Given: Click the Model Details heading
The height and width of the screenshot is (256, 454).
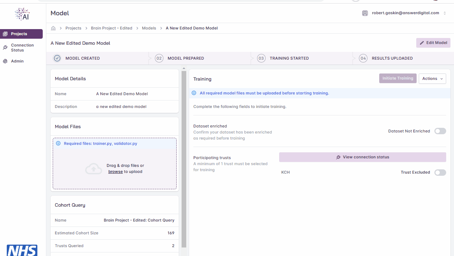Looking at the screenshot, I should 70,79.
